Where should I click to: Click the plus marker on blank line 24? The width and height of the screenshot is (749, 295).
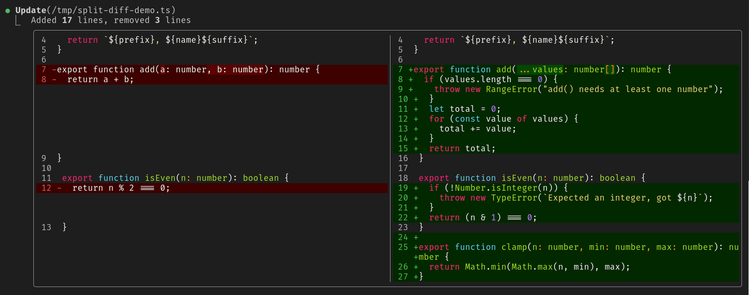(416, 237)
